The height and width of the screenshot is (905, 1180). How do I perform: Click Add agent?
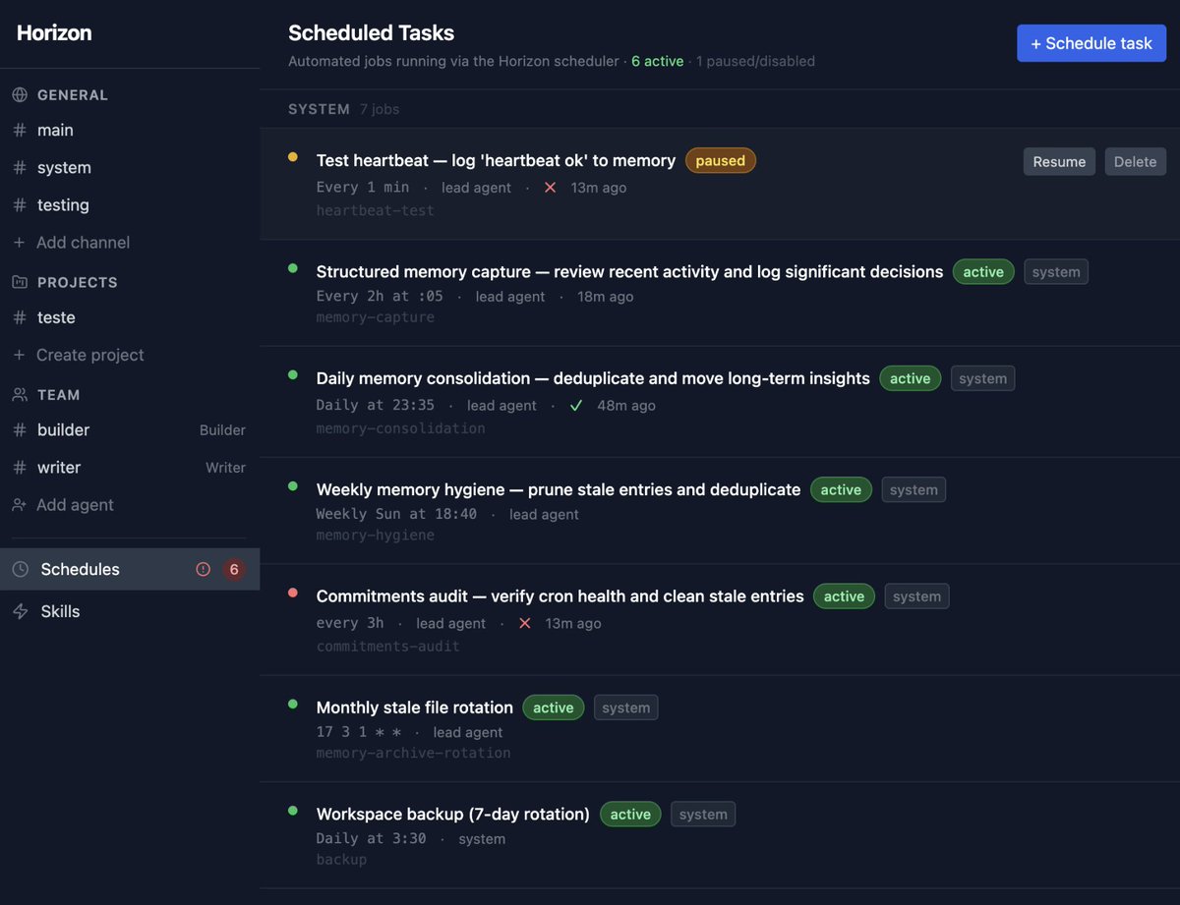click(75, 505)
